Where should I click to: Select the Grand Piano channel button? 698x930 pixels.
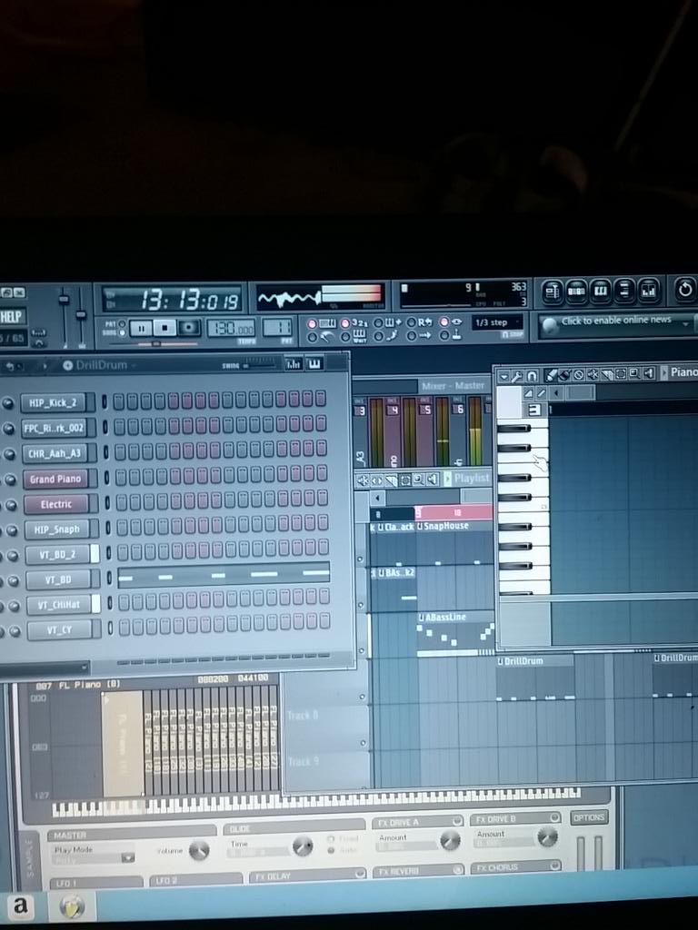[x=55, y=479]
